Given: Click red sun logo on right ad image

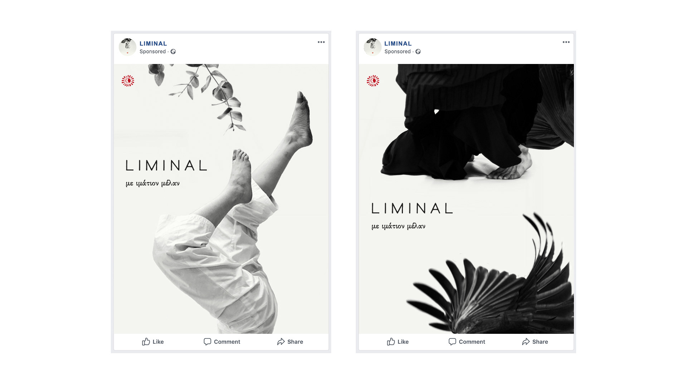Looking at the screenshot, I should click(x=373, y=81).
